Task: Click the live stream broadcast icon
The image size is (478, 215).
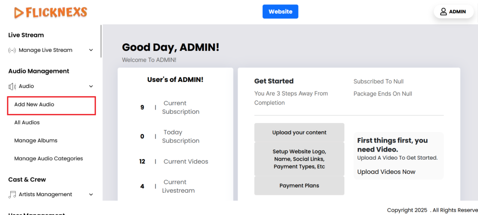Action: [12, 50]
